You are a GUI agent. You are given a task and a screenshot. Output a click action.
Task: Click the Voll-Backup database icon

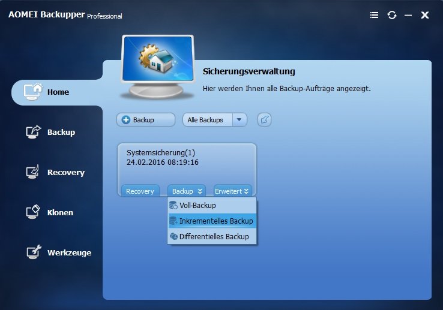click(173, 205)
